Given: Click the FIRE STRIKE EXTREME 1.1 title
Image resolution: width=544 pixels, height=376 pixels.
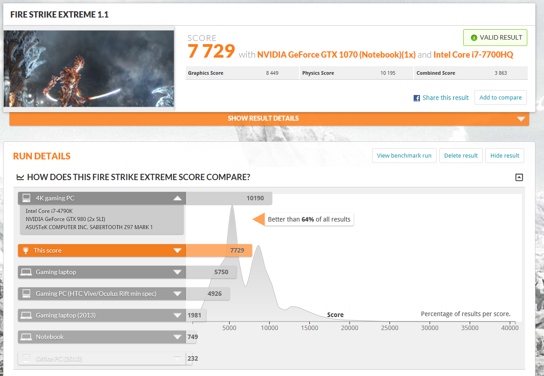Looking at the screenshot, I should click(x=60, y=14).
